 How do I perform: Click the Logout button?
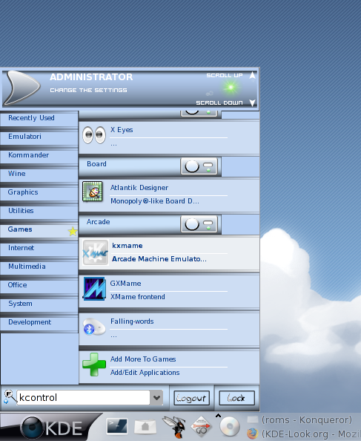(x=191, y=398)
